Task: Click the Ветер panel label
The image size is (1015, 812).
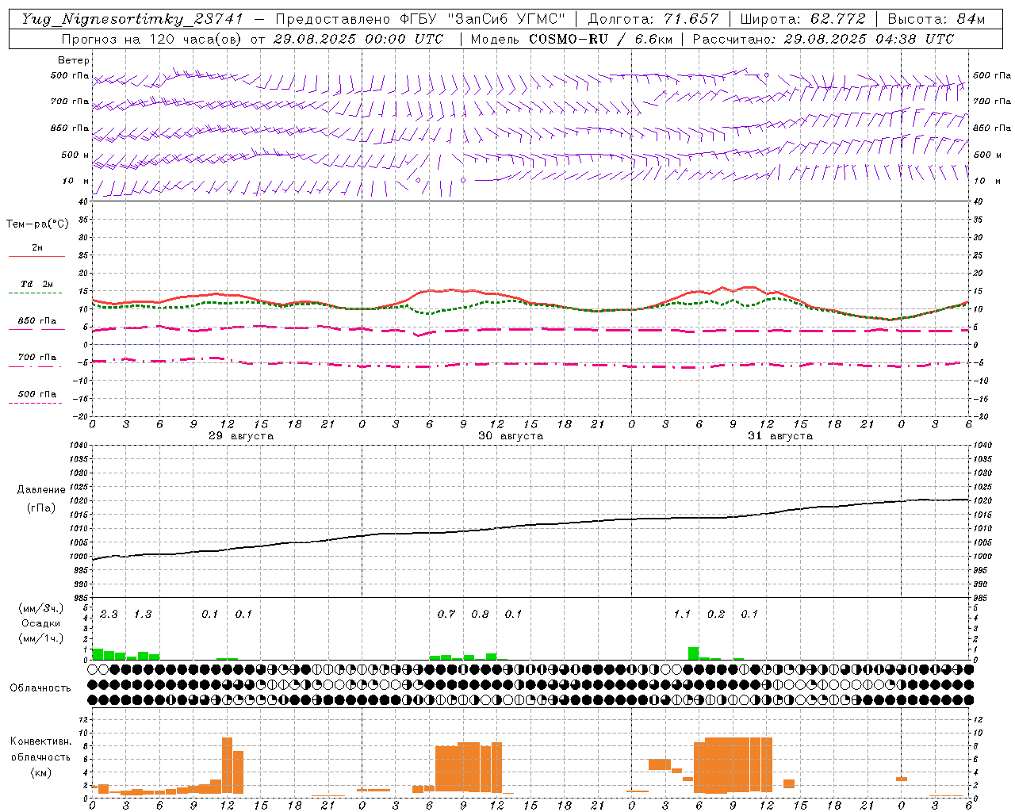Action: (74, 60)
